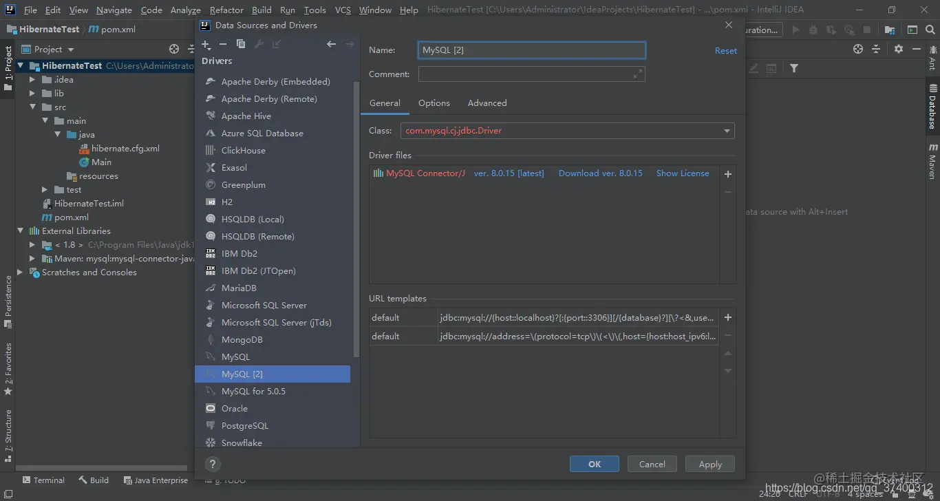Open the General tab
This screenshot has width=940, height=501.
coord(385,103)
